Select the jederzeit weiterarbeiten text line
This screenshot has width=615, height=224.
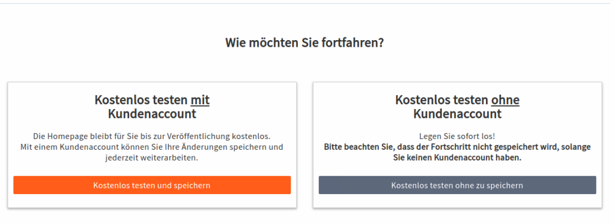point(152,158)
